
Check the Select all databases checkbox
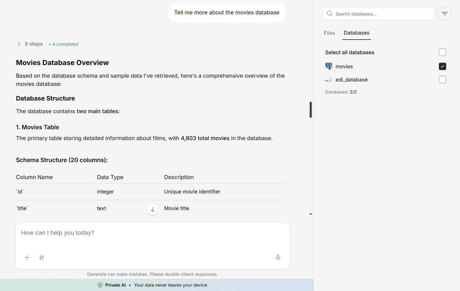point(442,52)
